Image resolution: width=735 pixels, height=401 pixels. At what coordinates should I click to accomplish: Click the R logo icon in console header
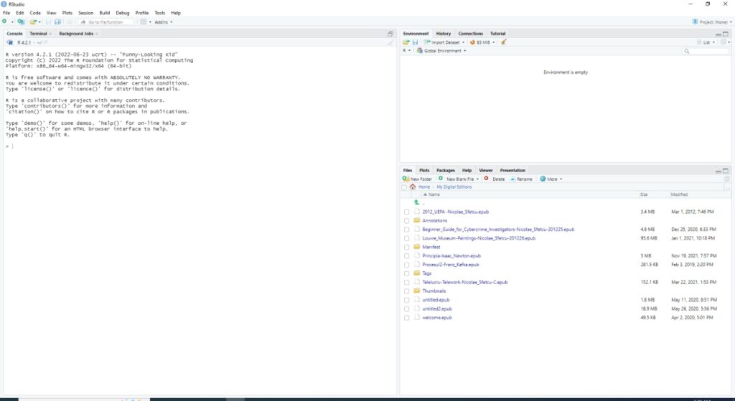click(10, 42)
